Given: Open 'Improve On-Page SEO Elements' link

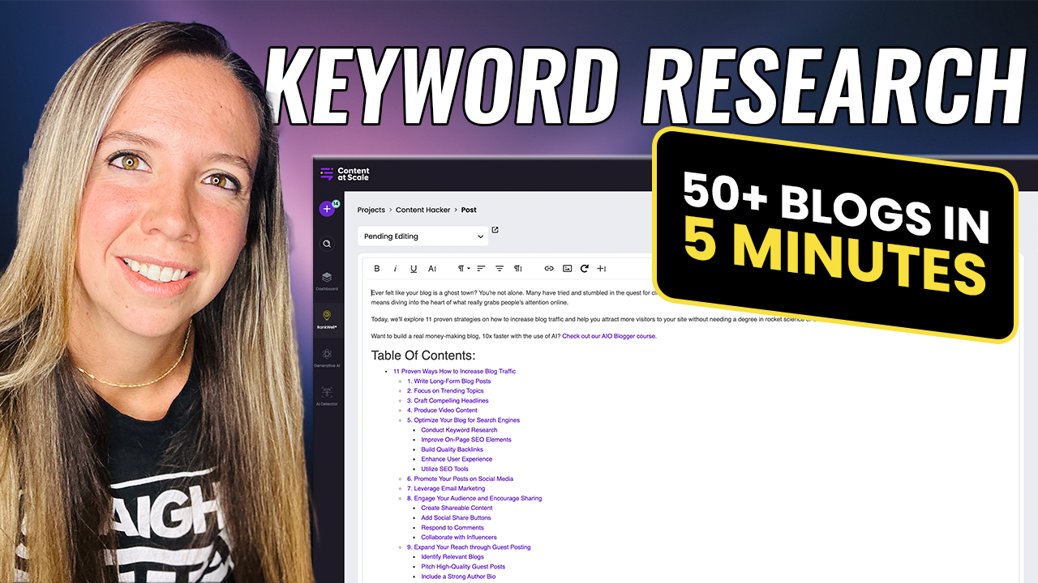Looking at the screenshot, I should pos(466,440).
